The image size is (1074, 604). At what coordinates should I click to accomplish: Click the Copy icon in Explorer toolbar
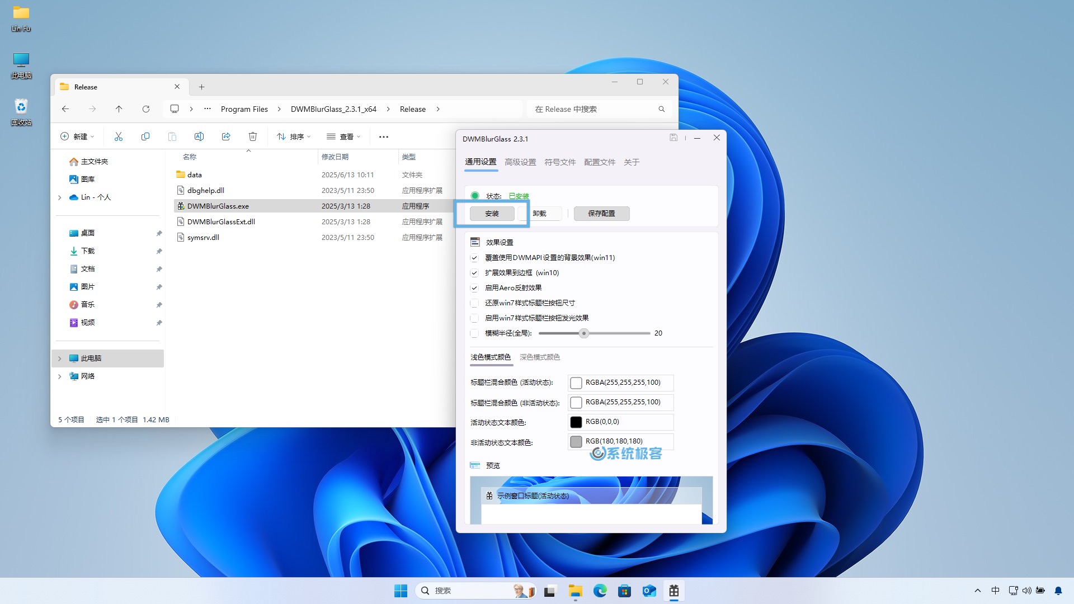point(145,136)
